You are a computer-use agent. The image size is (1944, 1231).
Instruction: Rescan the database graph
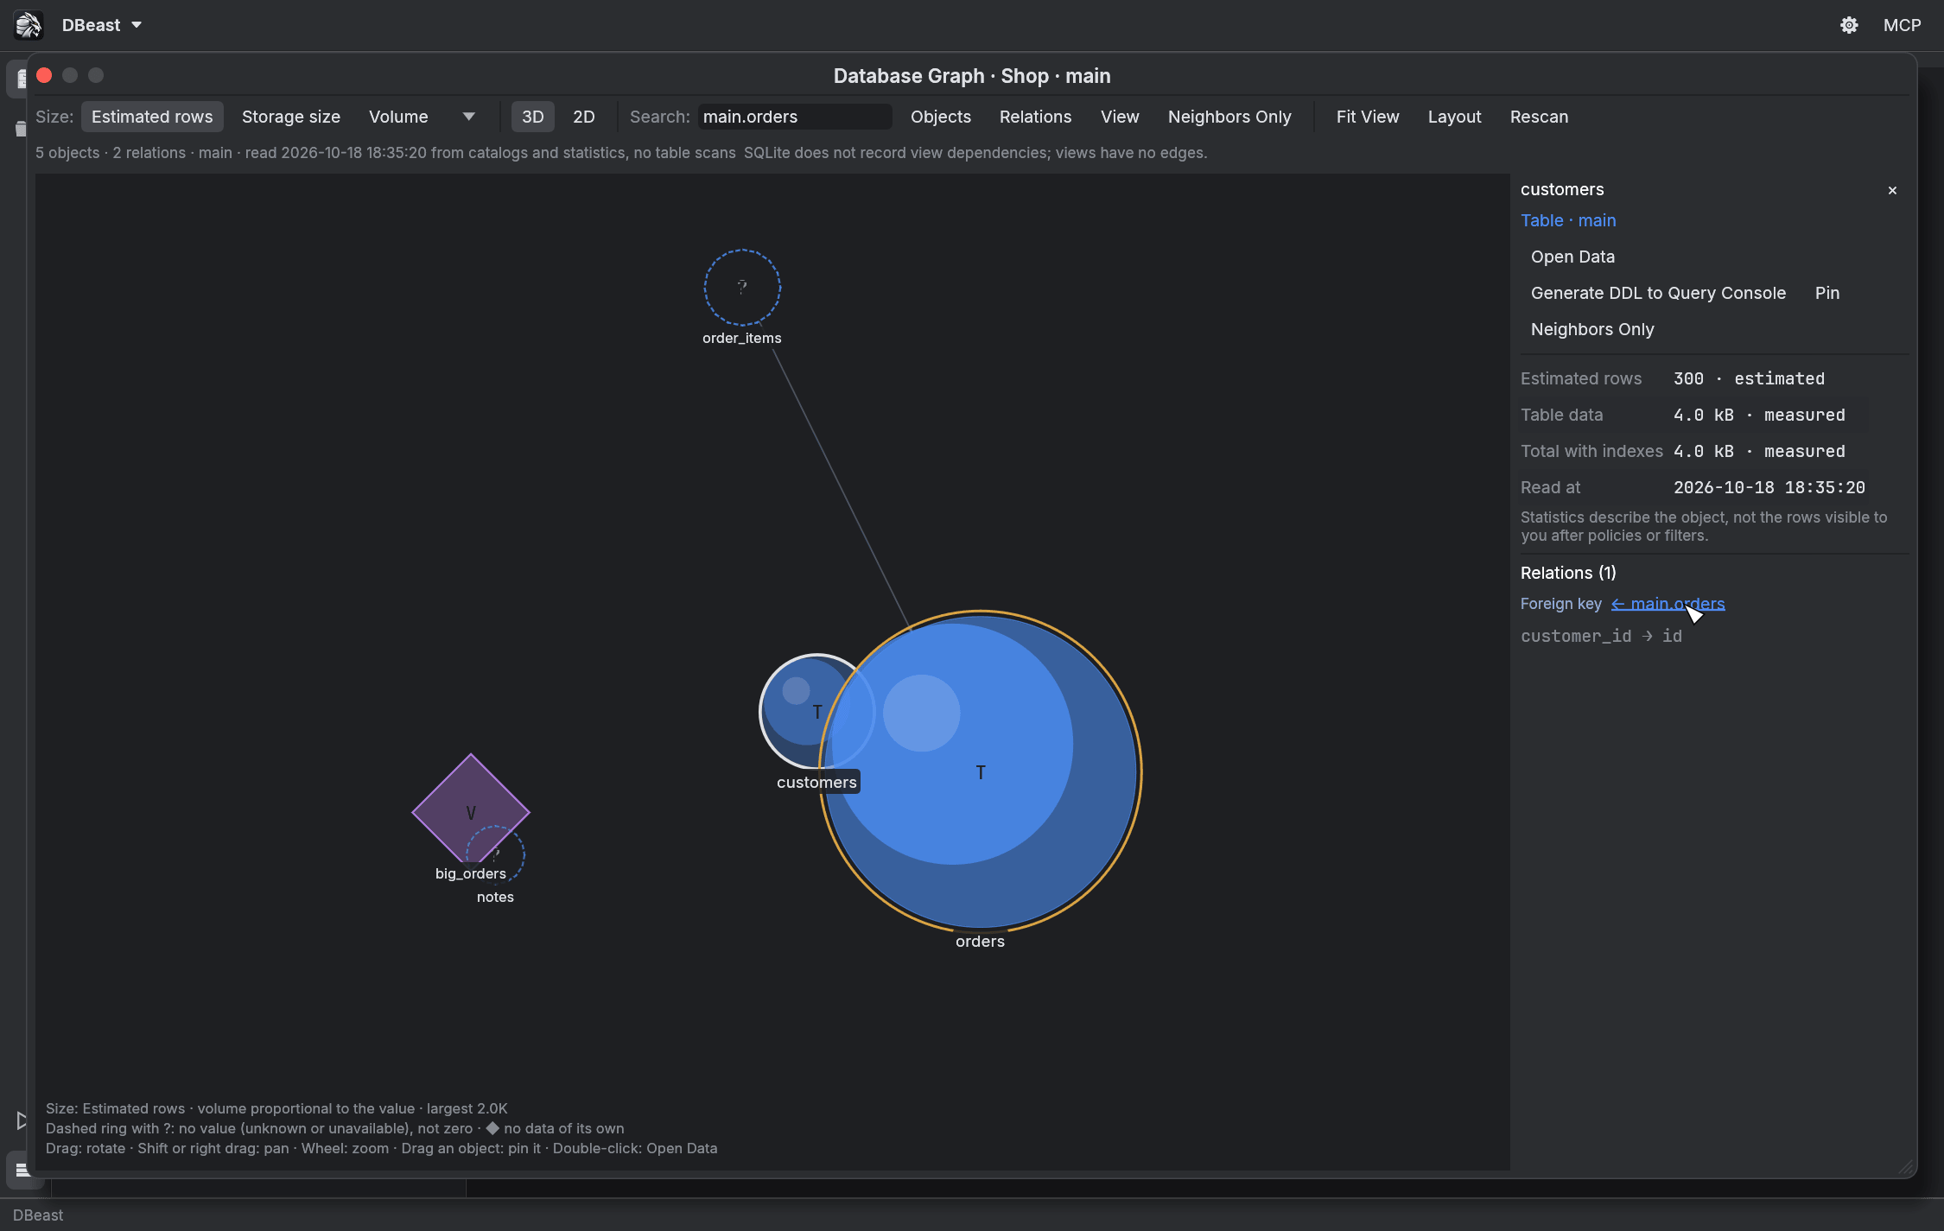[1539, 117]
